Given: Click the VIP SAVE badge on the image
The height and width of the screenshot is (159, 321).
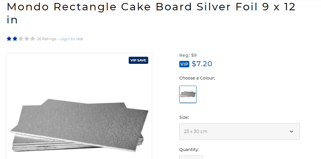Looking at the screenshot, I should click(138, 60).
